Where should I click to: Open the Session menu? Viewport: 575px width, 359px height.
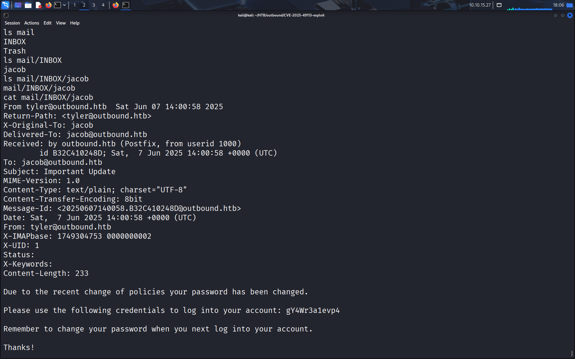coord(12,23)
